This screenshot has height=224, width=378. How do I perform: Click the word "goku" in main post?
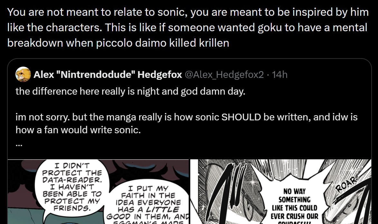coord(270,27)
